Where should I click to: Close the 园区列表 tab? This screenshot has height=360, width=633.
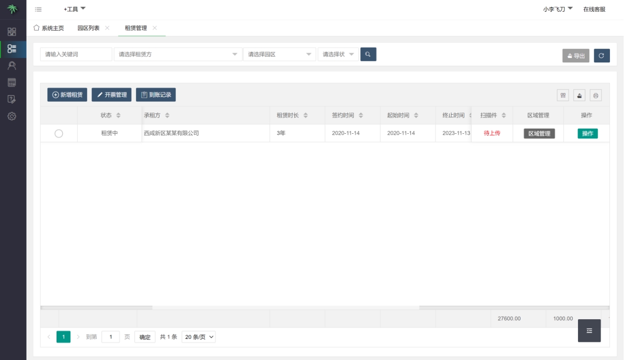pos(107,28)
